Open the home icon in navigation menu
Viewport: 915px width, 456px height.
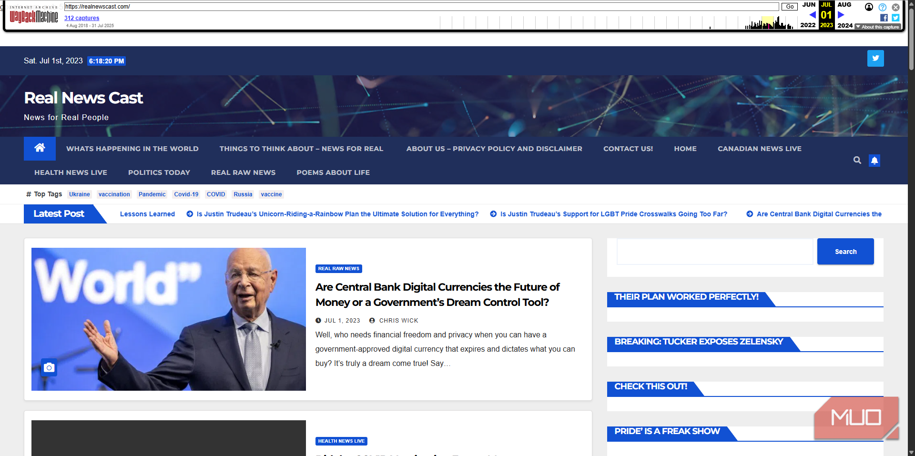click(x=40, y=149)
